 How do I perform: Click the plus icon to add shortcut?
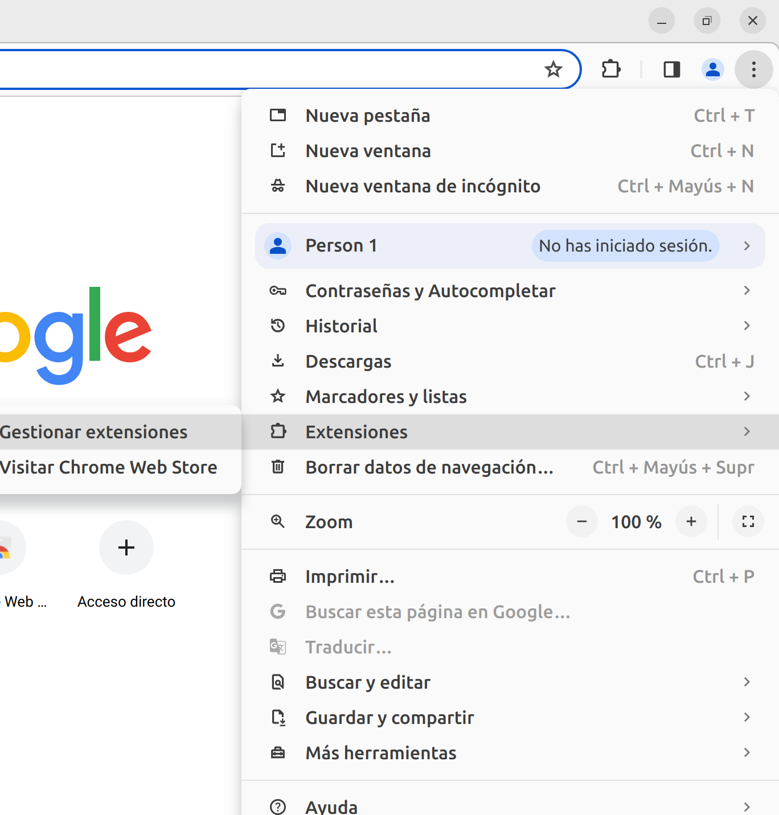126,548
